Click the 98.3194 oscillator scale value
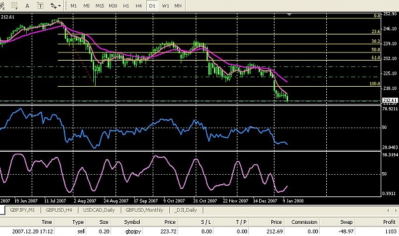The image size is (399, 236). click(390, 154)
